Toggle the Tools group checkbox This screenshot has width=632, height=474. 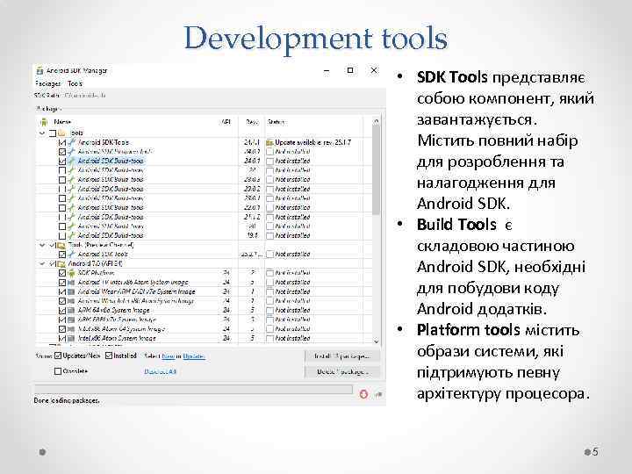click(x=53, y=133)
